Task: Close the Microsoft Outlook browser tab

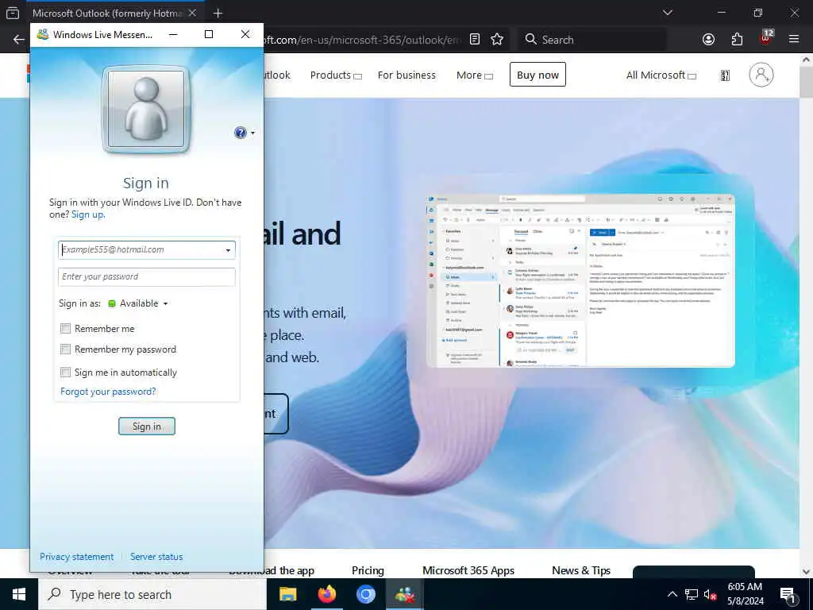Action: point(192,13)
